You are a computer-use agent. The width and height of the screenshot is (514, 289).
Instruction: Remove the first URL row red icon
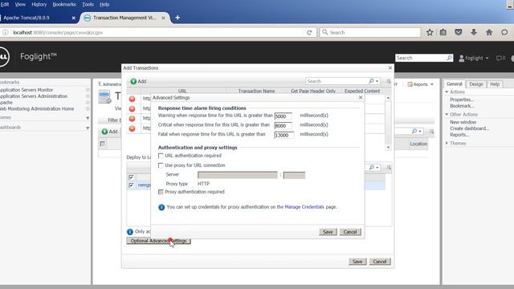click(132, 99)
